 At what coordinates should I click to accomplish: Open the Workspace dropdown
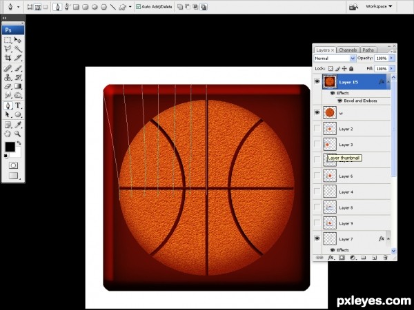379,6
